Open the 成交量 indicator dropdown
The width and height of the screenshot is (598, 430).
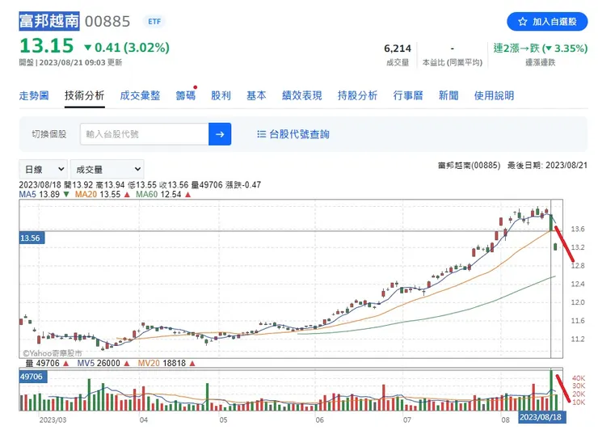107,169
